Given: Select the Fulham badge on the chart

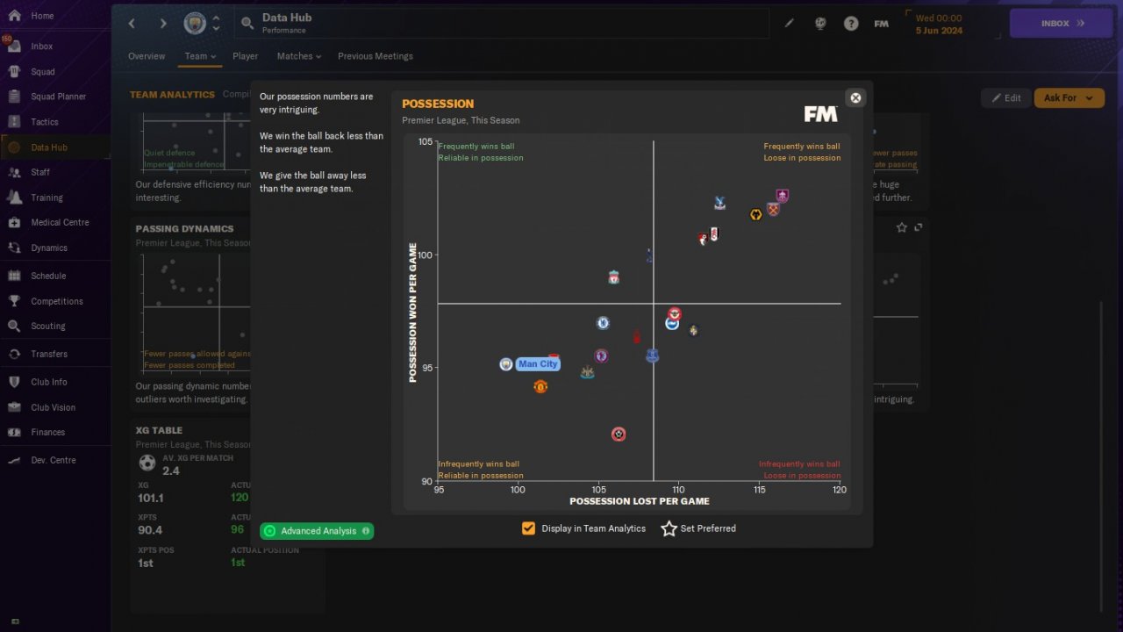Looking at the screenshot, I should 714,234.
